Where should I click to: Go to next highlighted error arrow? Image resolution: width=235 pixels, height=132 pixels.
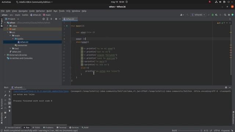230,23
